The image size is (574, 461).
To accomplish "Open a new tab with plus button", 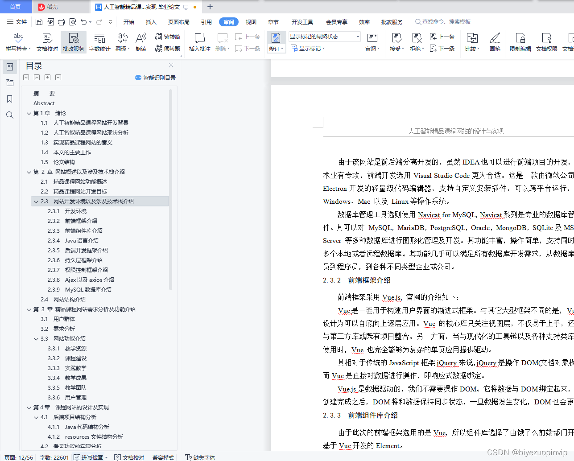I will coord(210,7).
